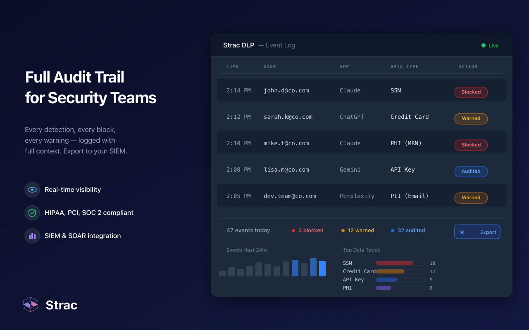Click the API Key count value 9
Viewport: 529px width, 330px height.
431,280
